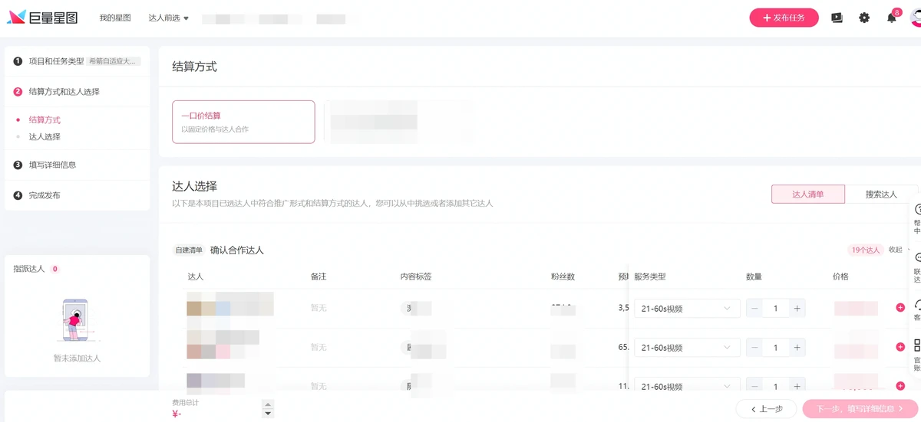Open the notifications bell

point(891,18)
